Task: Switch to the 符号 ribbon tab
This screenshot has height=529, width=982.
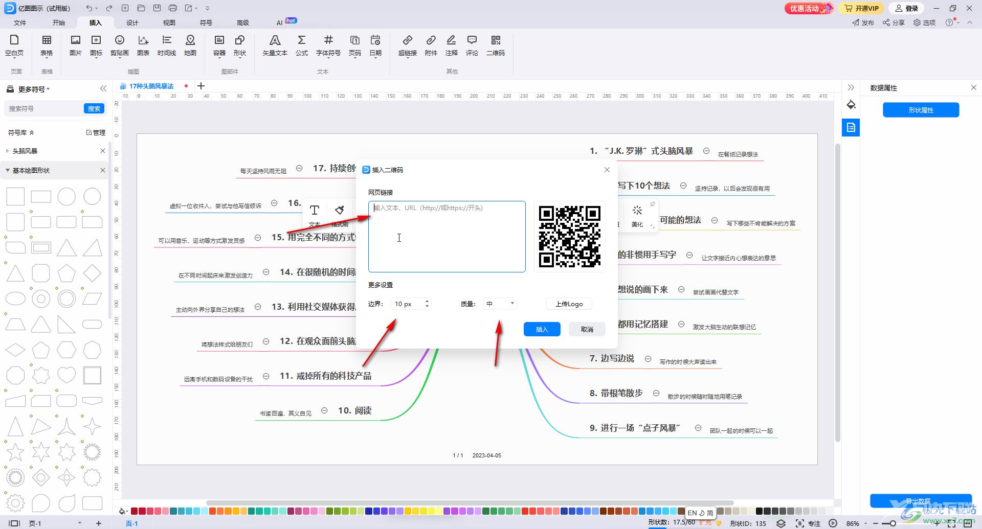Action: tap(206, 22)
